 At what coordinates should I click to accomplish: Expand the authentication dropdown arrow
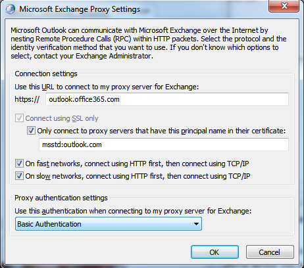196,224
